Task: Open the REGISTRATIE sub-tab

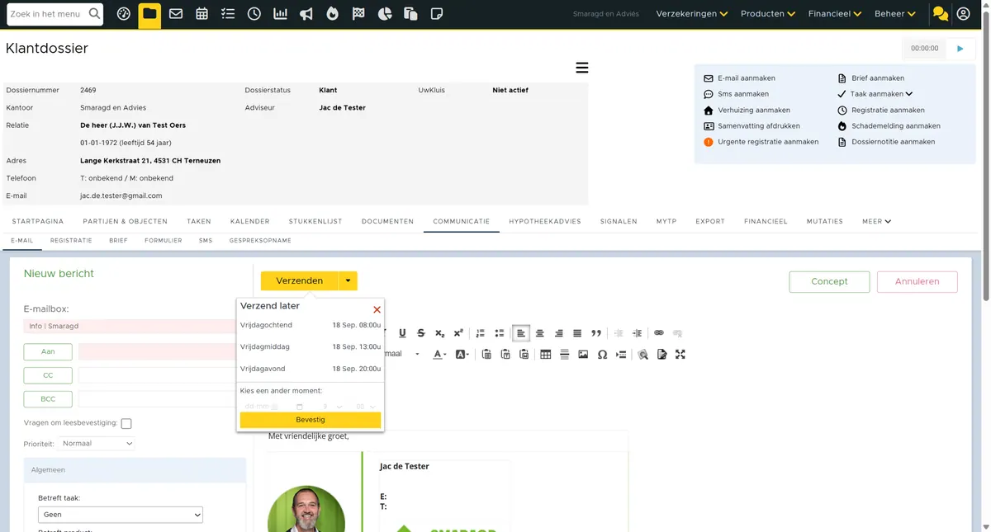Action: (71, 241)
